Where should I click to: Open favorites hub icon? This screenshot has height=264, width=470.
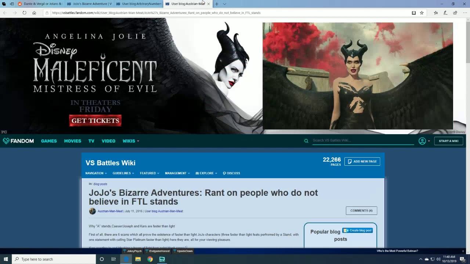click(436, 13)
